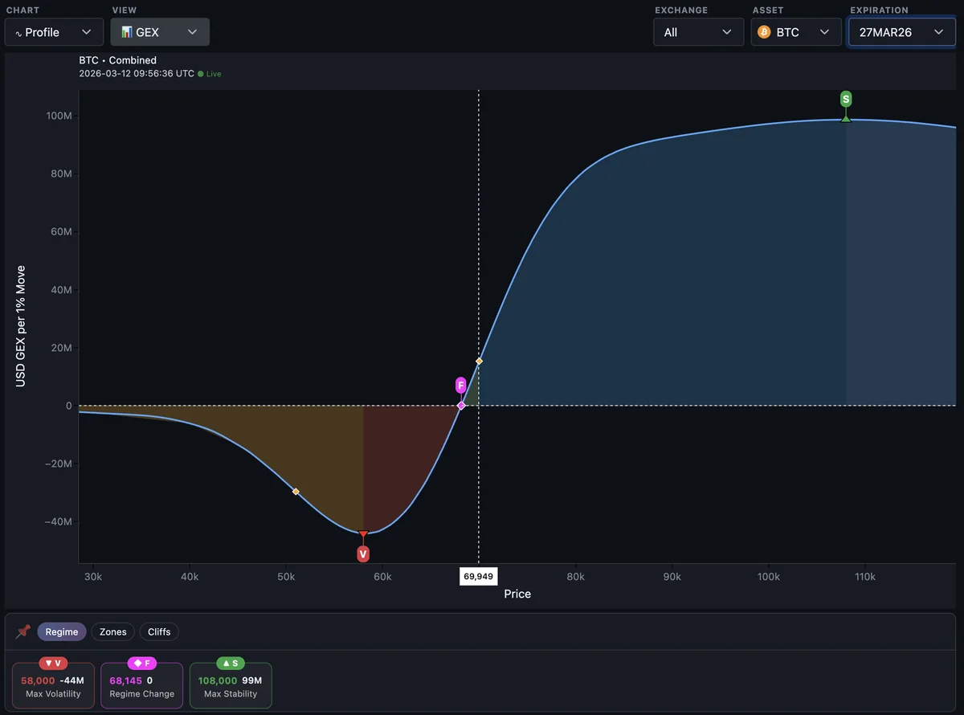The height and width of the screenshot is (715, 964).
Task: Open the Expiration dropdown showing 27MAR26
Action: pyautogui.click(x=901, y=32)
